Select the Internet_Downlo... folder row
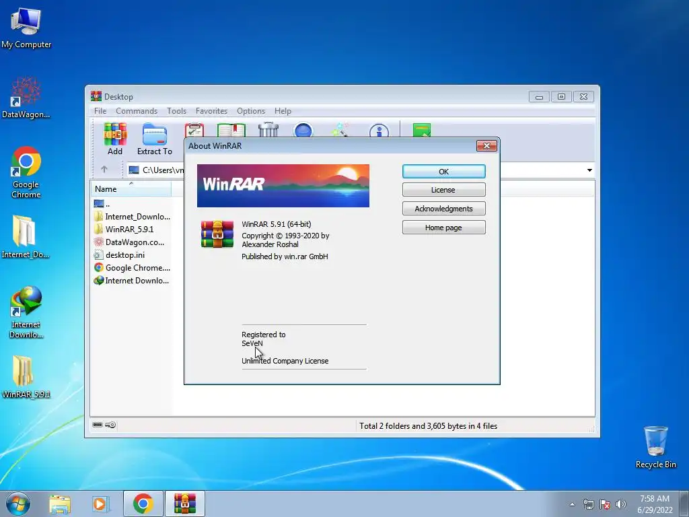 pyautogui.click(x=132, y=216)
